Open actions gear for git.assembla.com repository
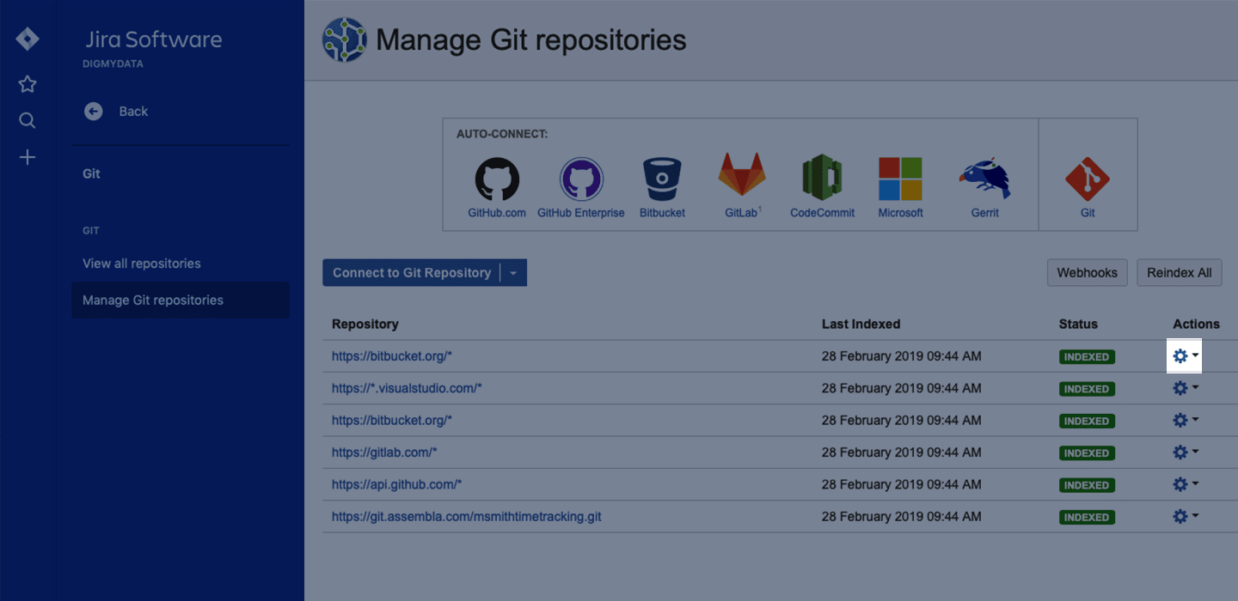The width and height of the screenshot is (1238, 601). (1184, 517)
